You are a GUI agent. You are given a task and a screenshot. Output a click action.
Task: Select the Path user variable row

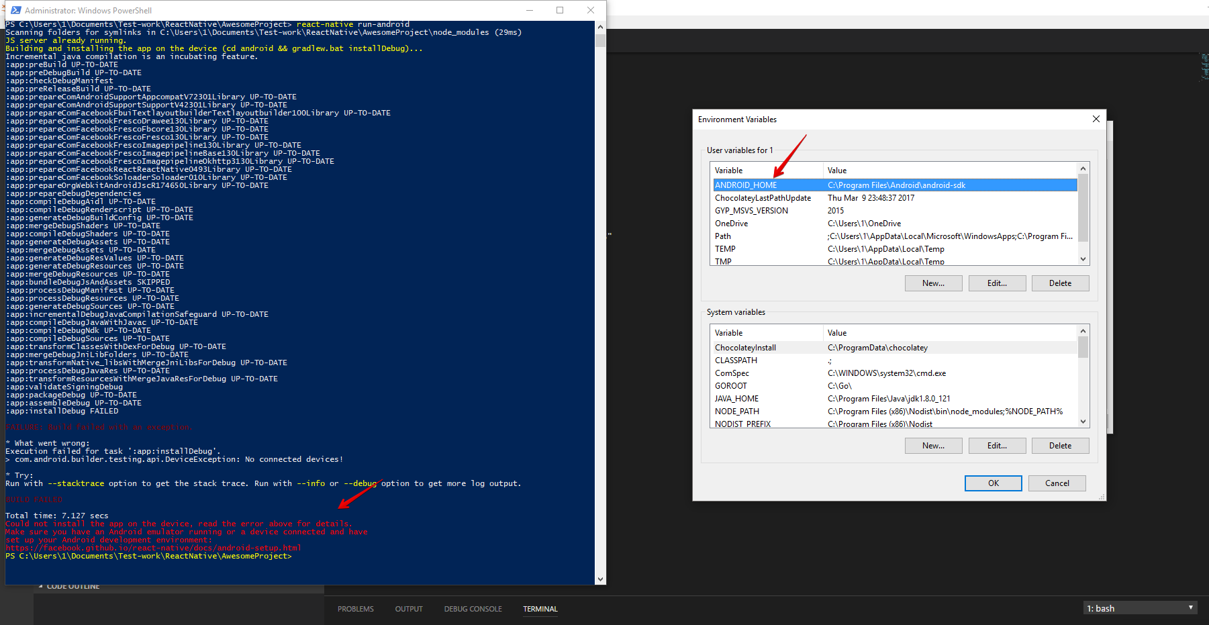895,236
